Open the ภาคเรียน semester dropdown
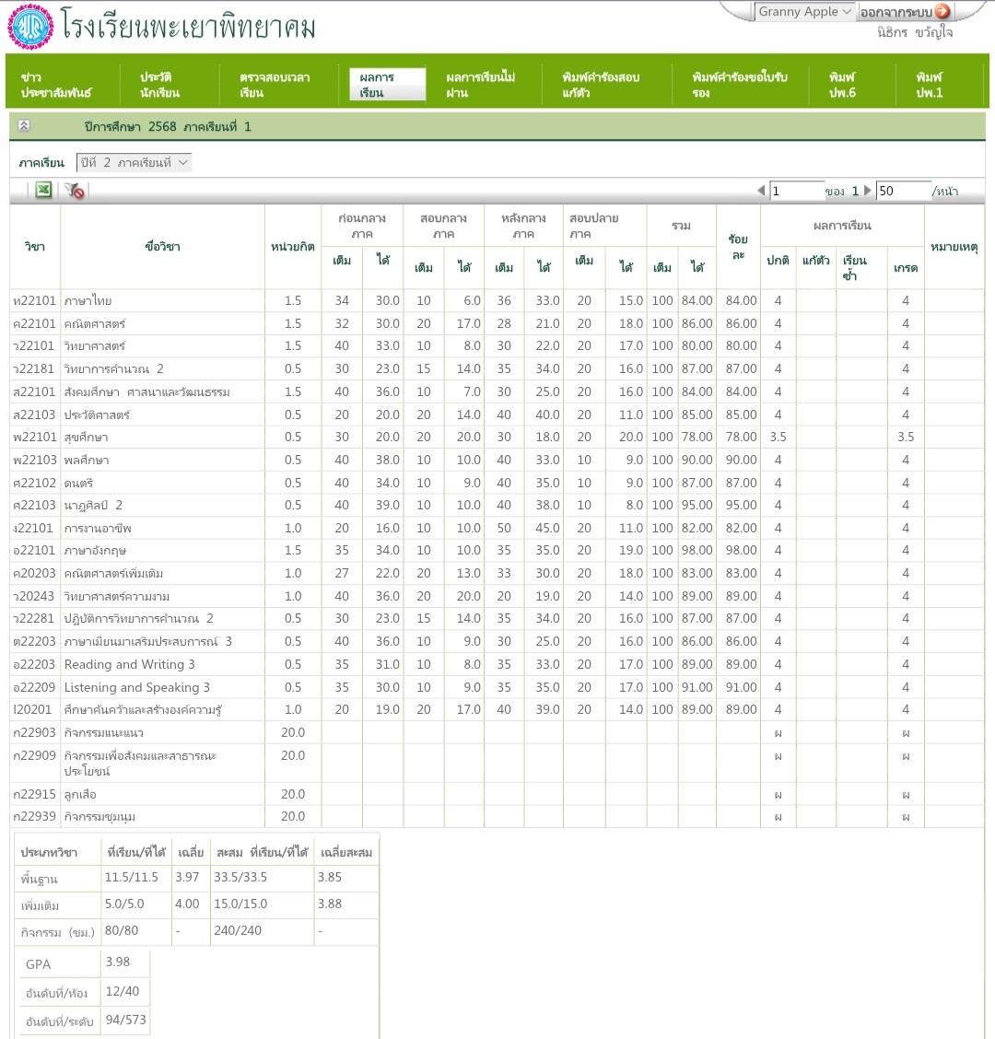The height and width of the screenshot is (1039, 995). click(x=134, y=162)
